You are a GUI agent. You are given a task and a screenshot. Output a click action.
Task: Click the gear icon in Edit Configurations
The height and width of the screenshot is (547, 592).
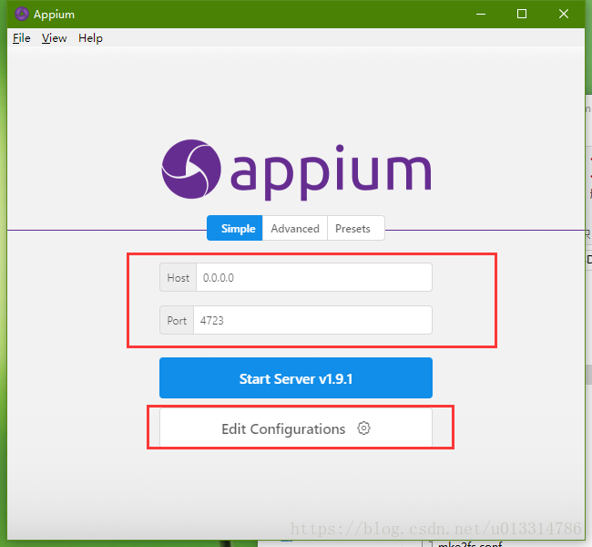pos(364,428)
